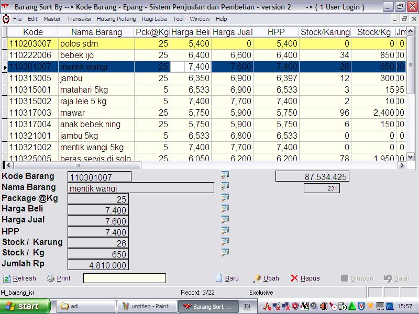Click sort icon beside Kode Barang field

pos(225,175)
